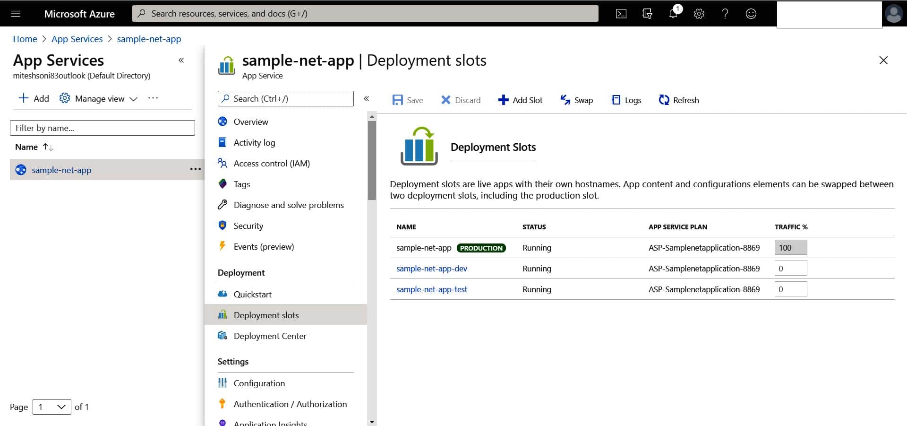Open Cloud Shell from the top bar
Image resolution: width=907 pixels, height=426 pixels.
pyautogui.click(x=621, y=14)
